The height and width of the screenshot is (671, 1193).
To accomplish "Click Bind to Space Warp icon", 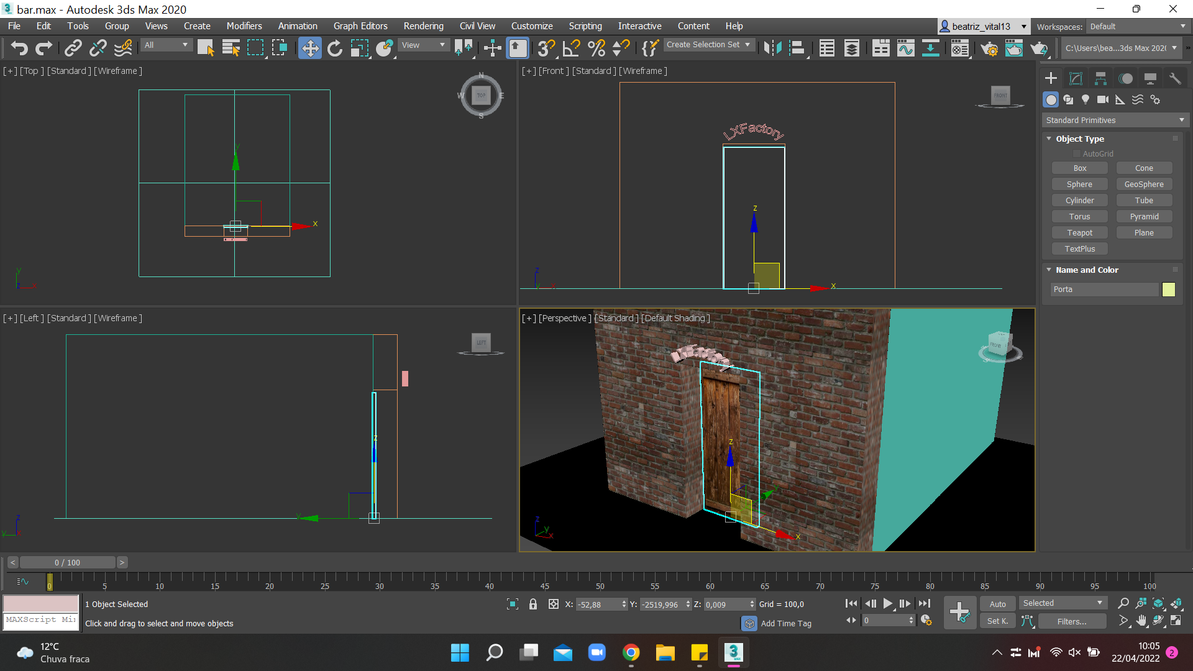I will point(124,48).
